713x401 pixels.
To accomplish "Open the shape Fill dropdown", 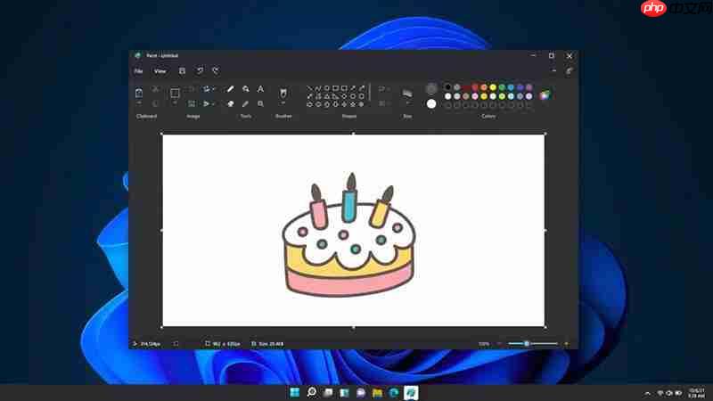I will pyautogui.click(x=383, y=104).
